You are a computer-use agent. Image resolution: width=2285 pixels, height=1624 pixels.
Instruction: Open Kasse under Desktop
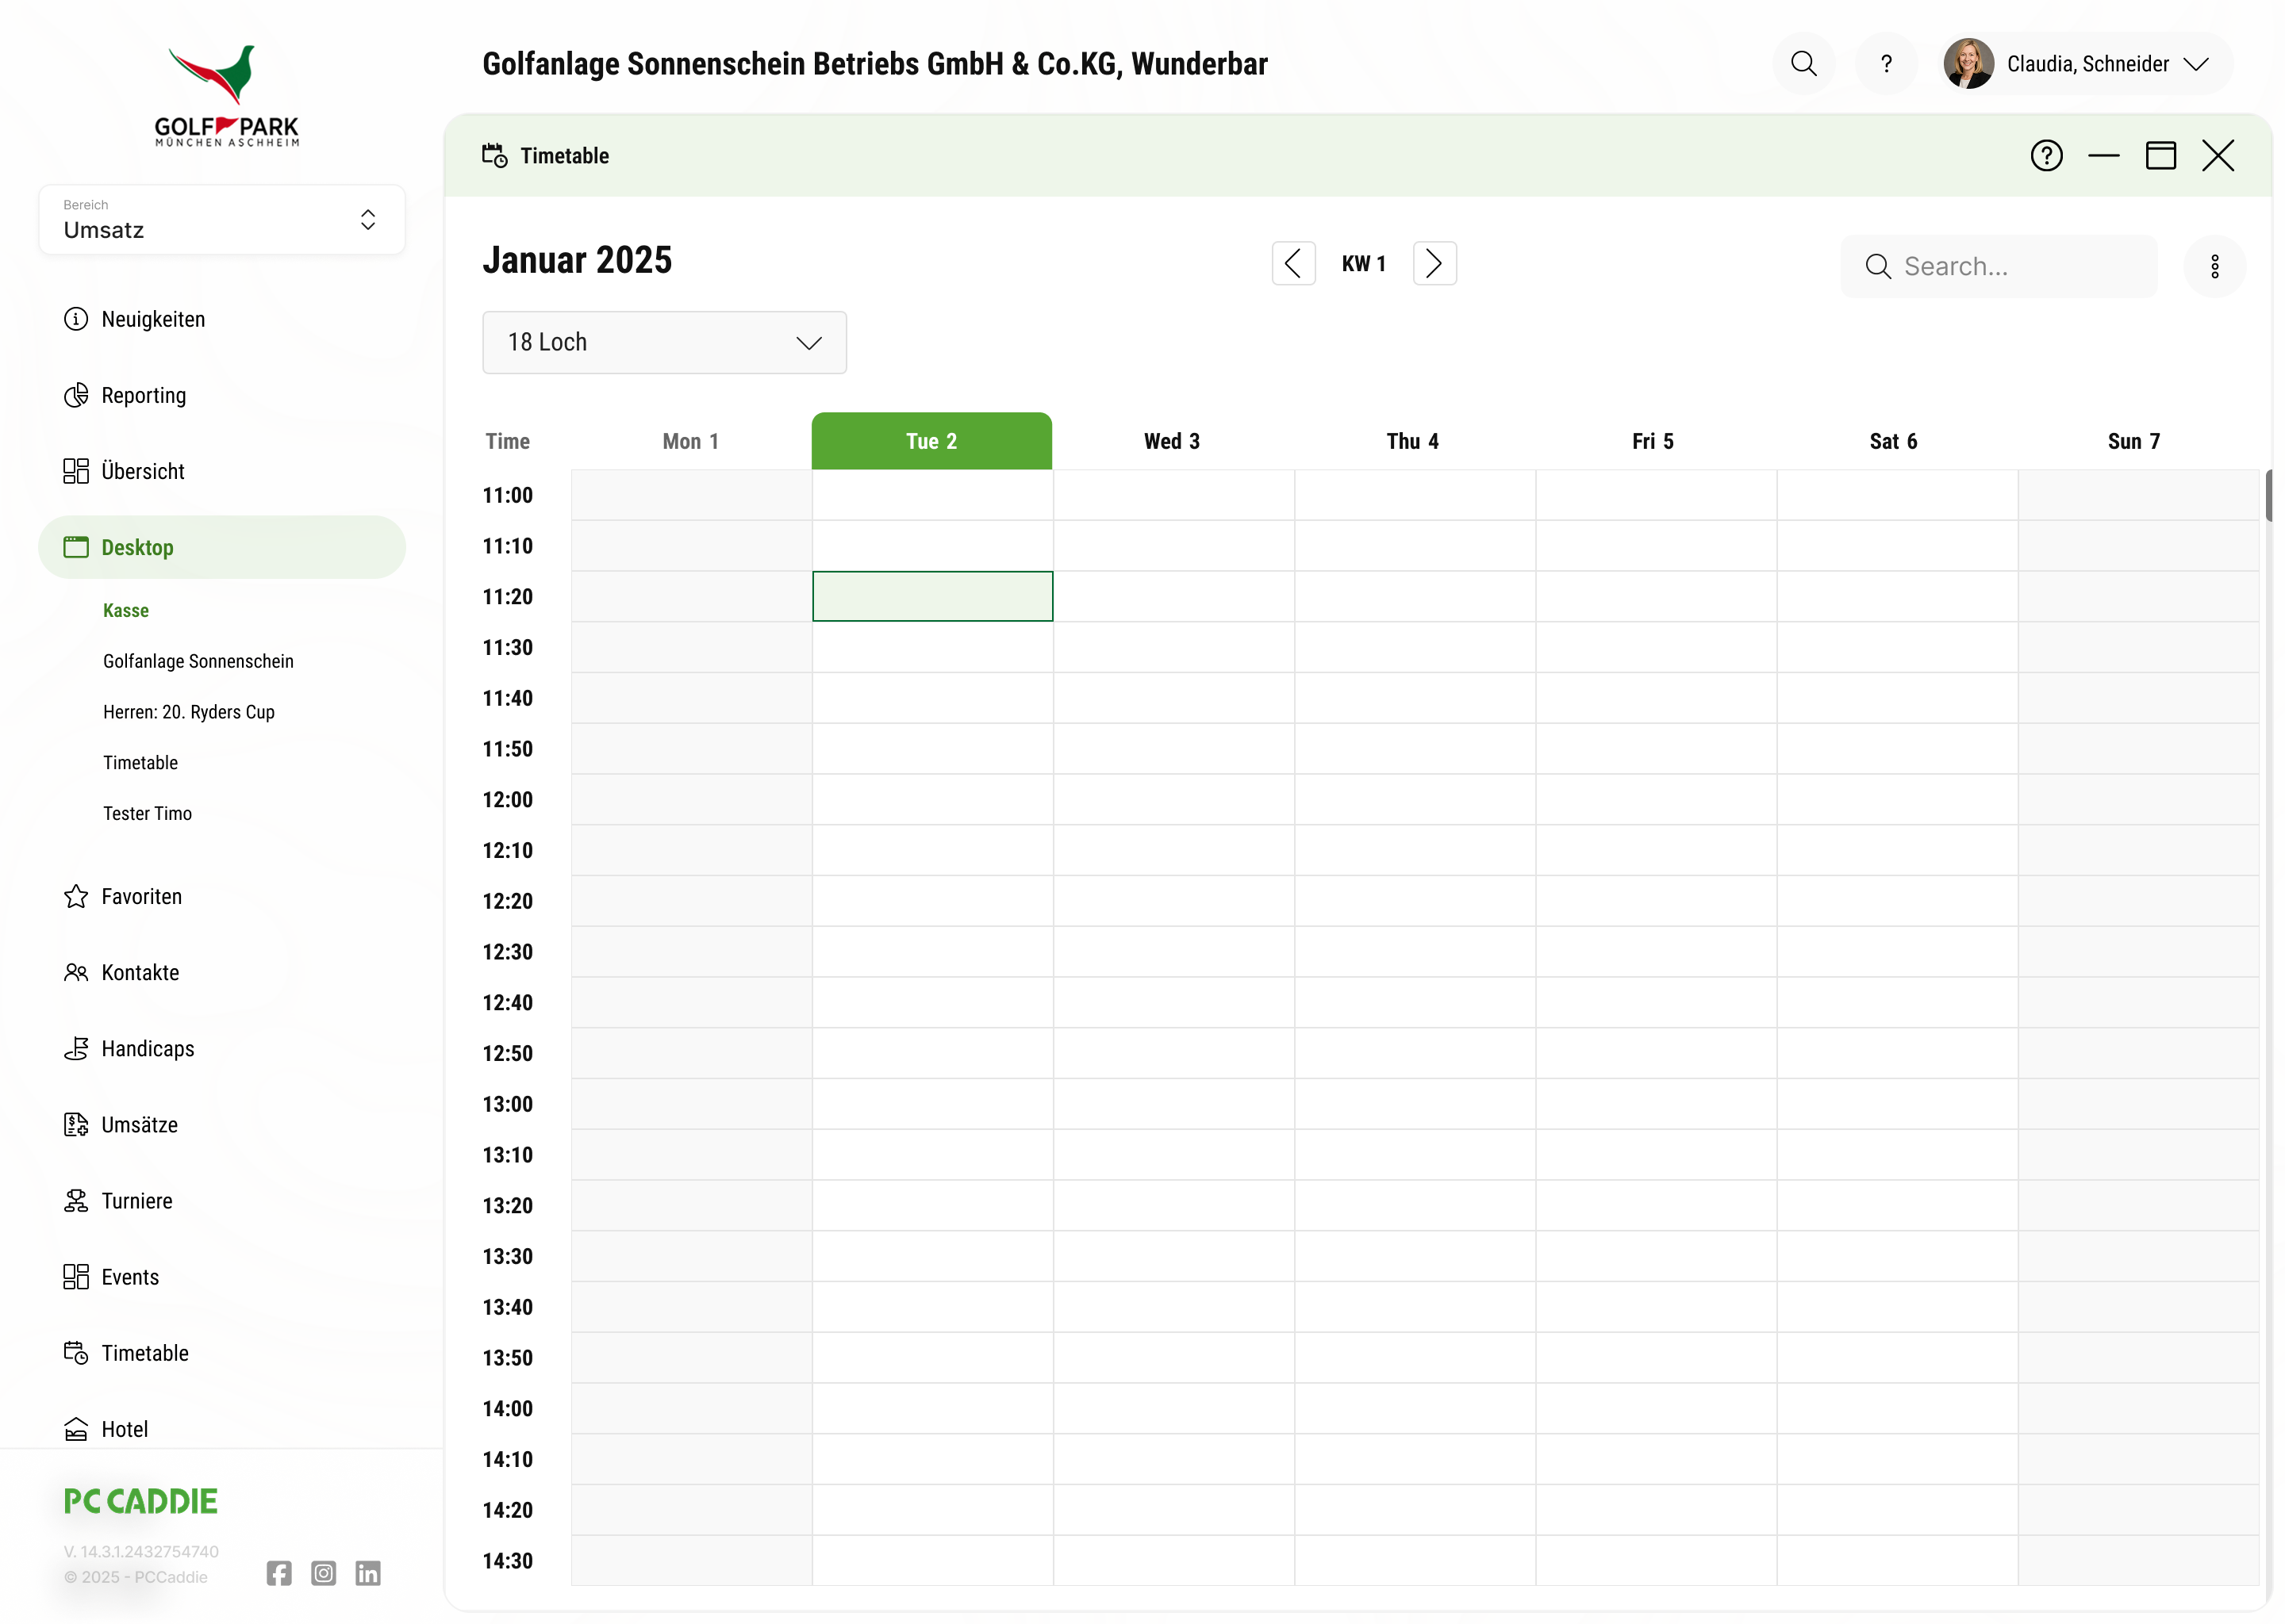tap(126, 611)
